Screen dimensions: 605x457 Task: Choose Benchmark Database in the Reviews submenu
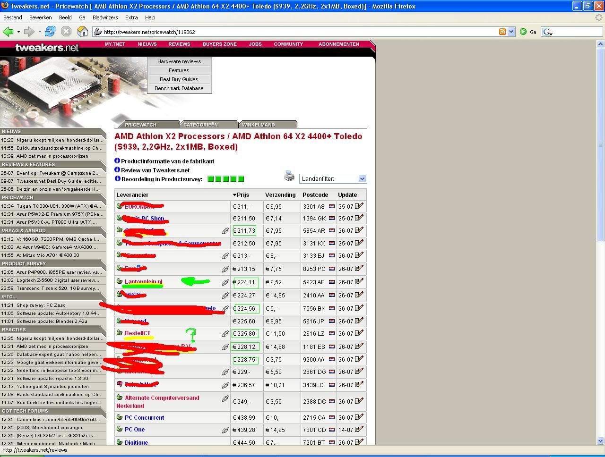pyautogui.click(x=179, y=88)
